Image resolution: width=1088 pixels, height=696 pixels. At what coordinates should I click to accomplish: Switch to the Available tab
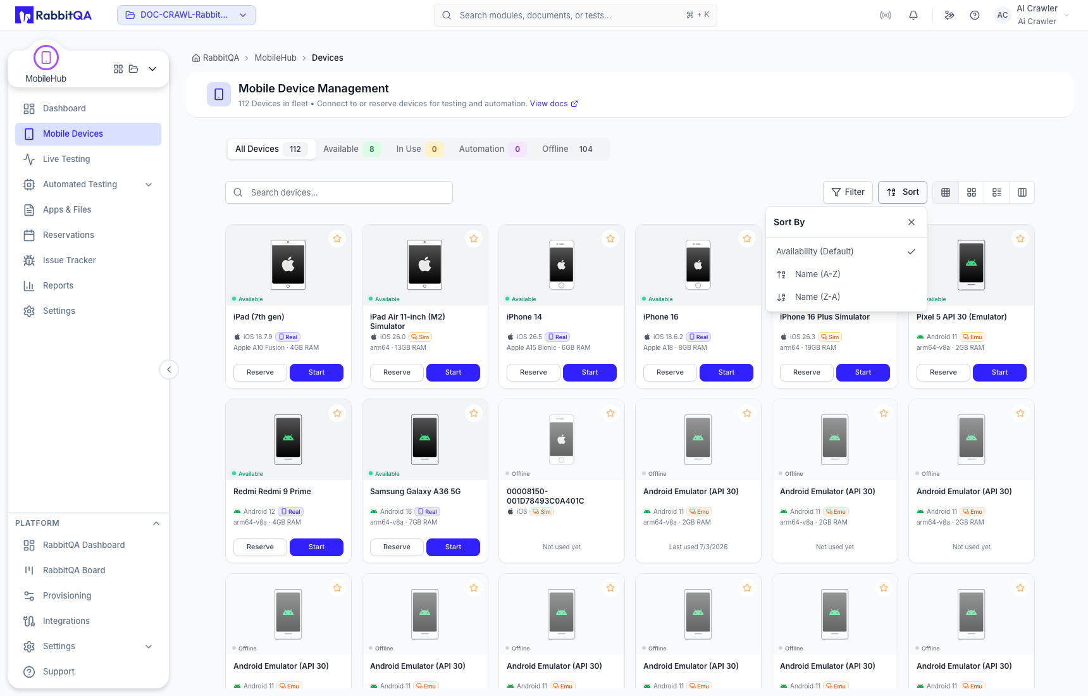tap(351, 149)
